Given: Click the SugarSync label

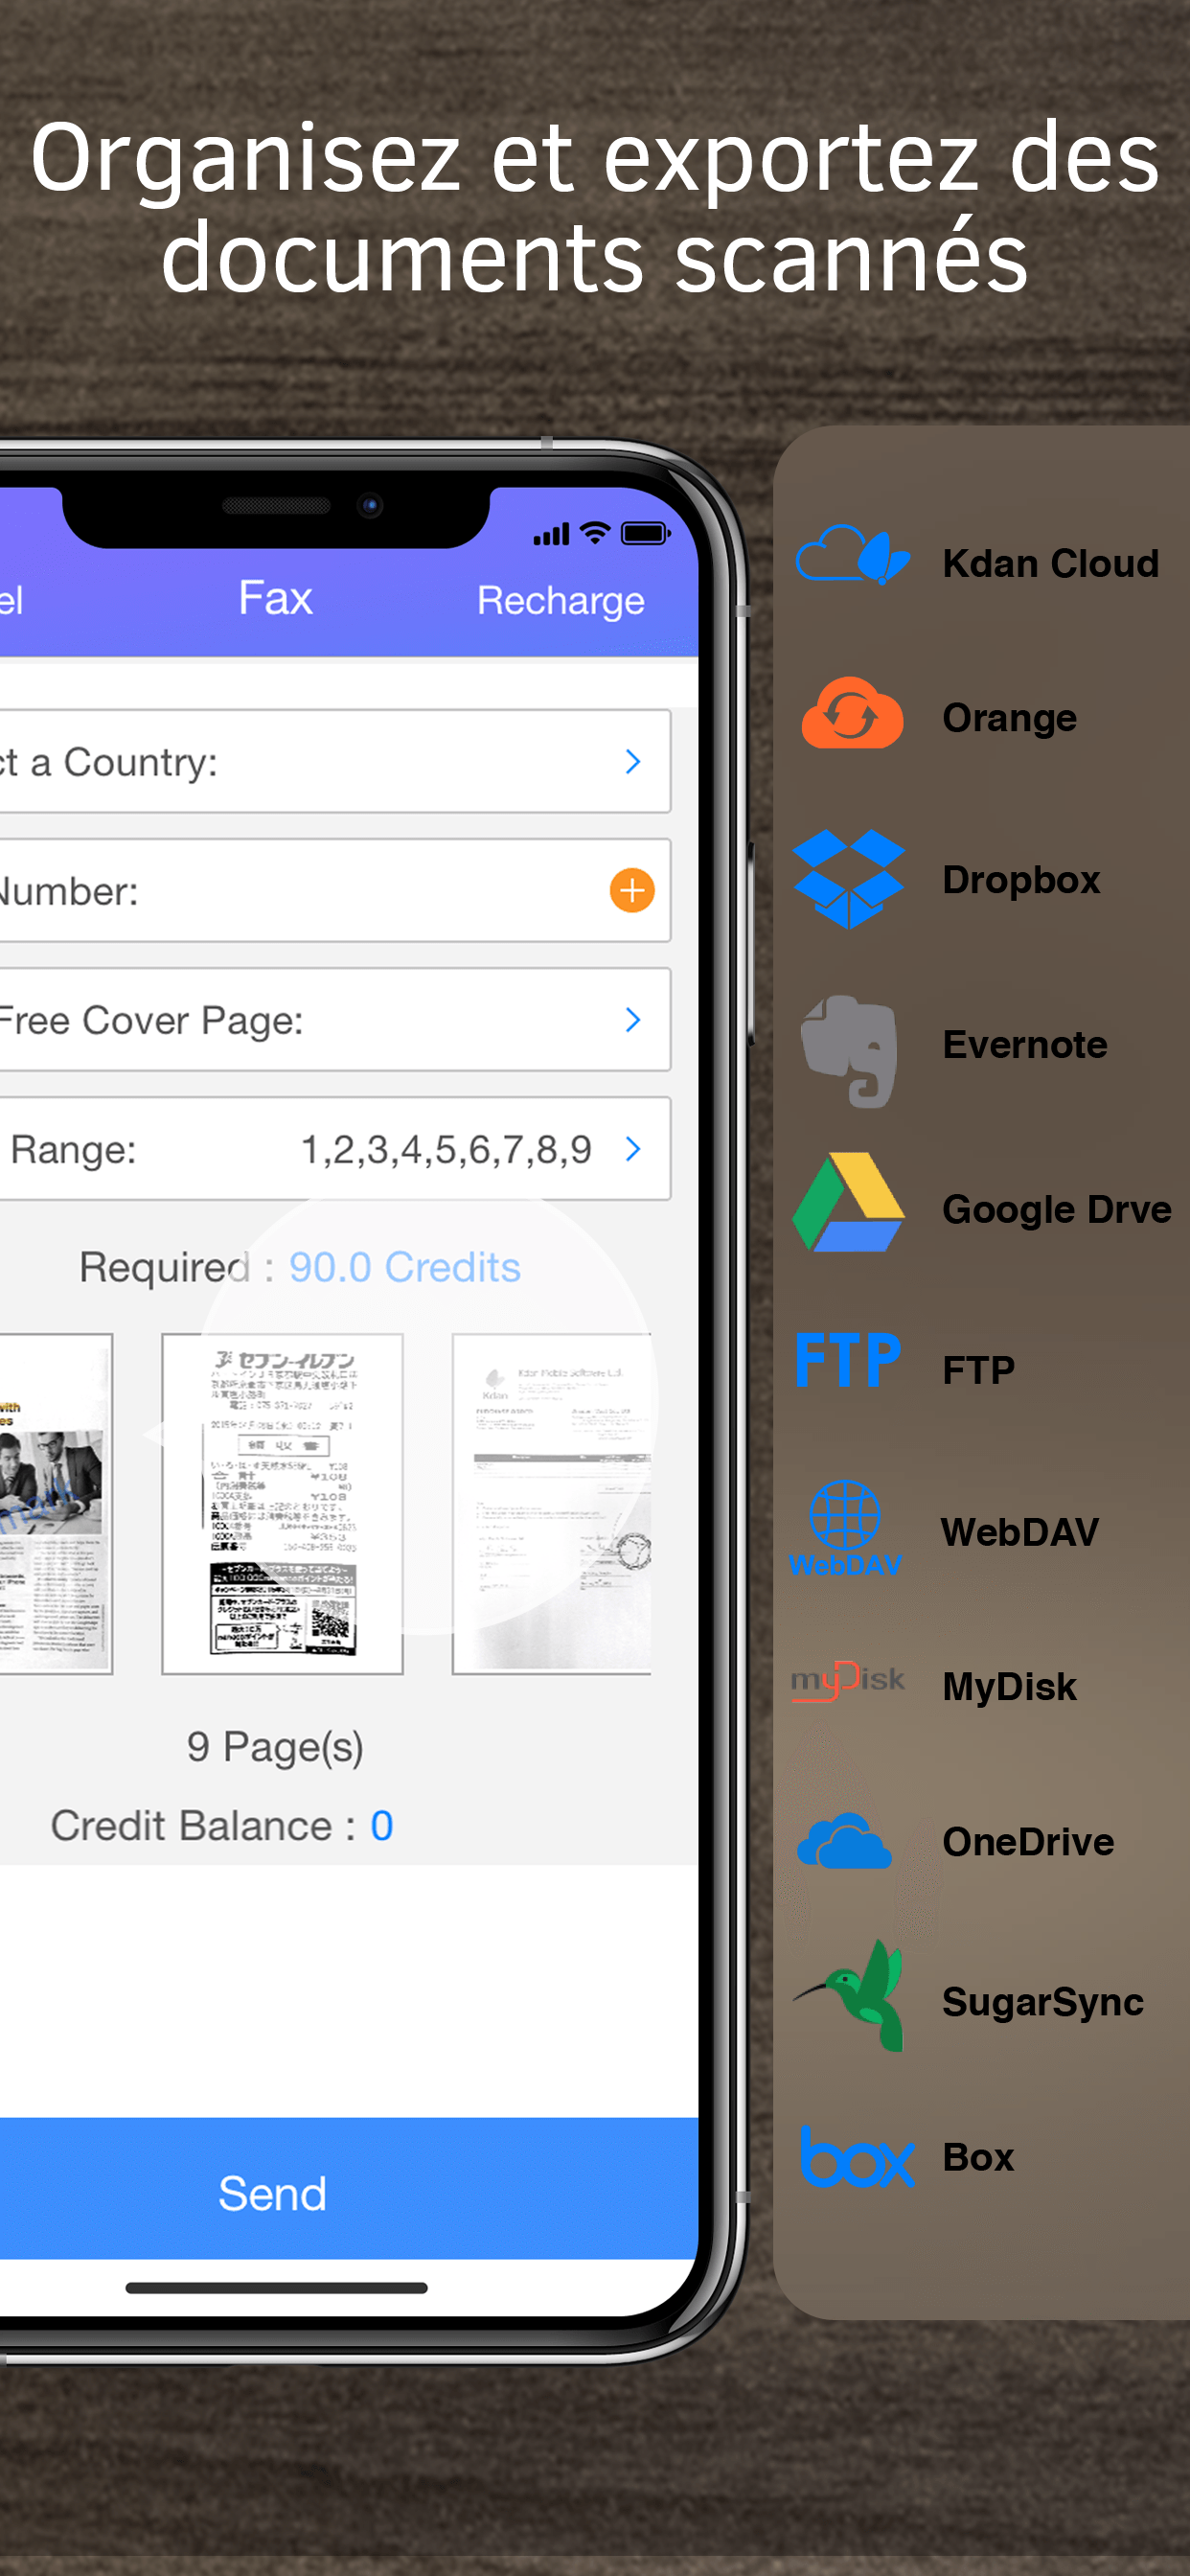Looking at the screenshot, I should click(1043, 2003).
